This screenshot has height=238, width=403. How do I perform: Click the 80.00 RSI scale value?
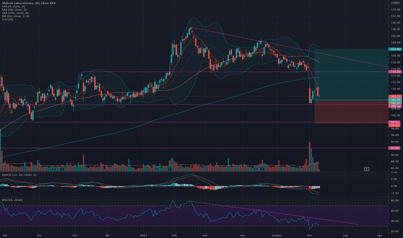395,201
